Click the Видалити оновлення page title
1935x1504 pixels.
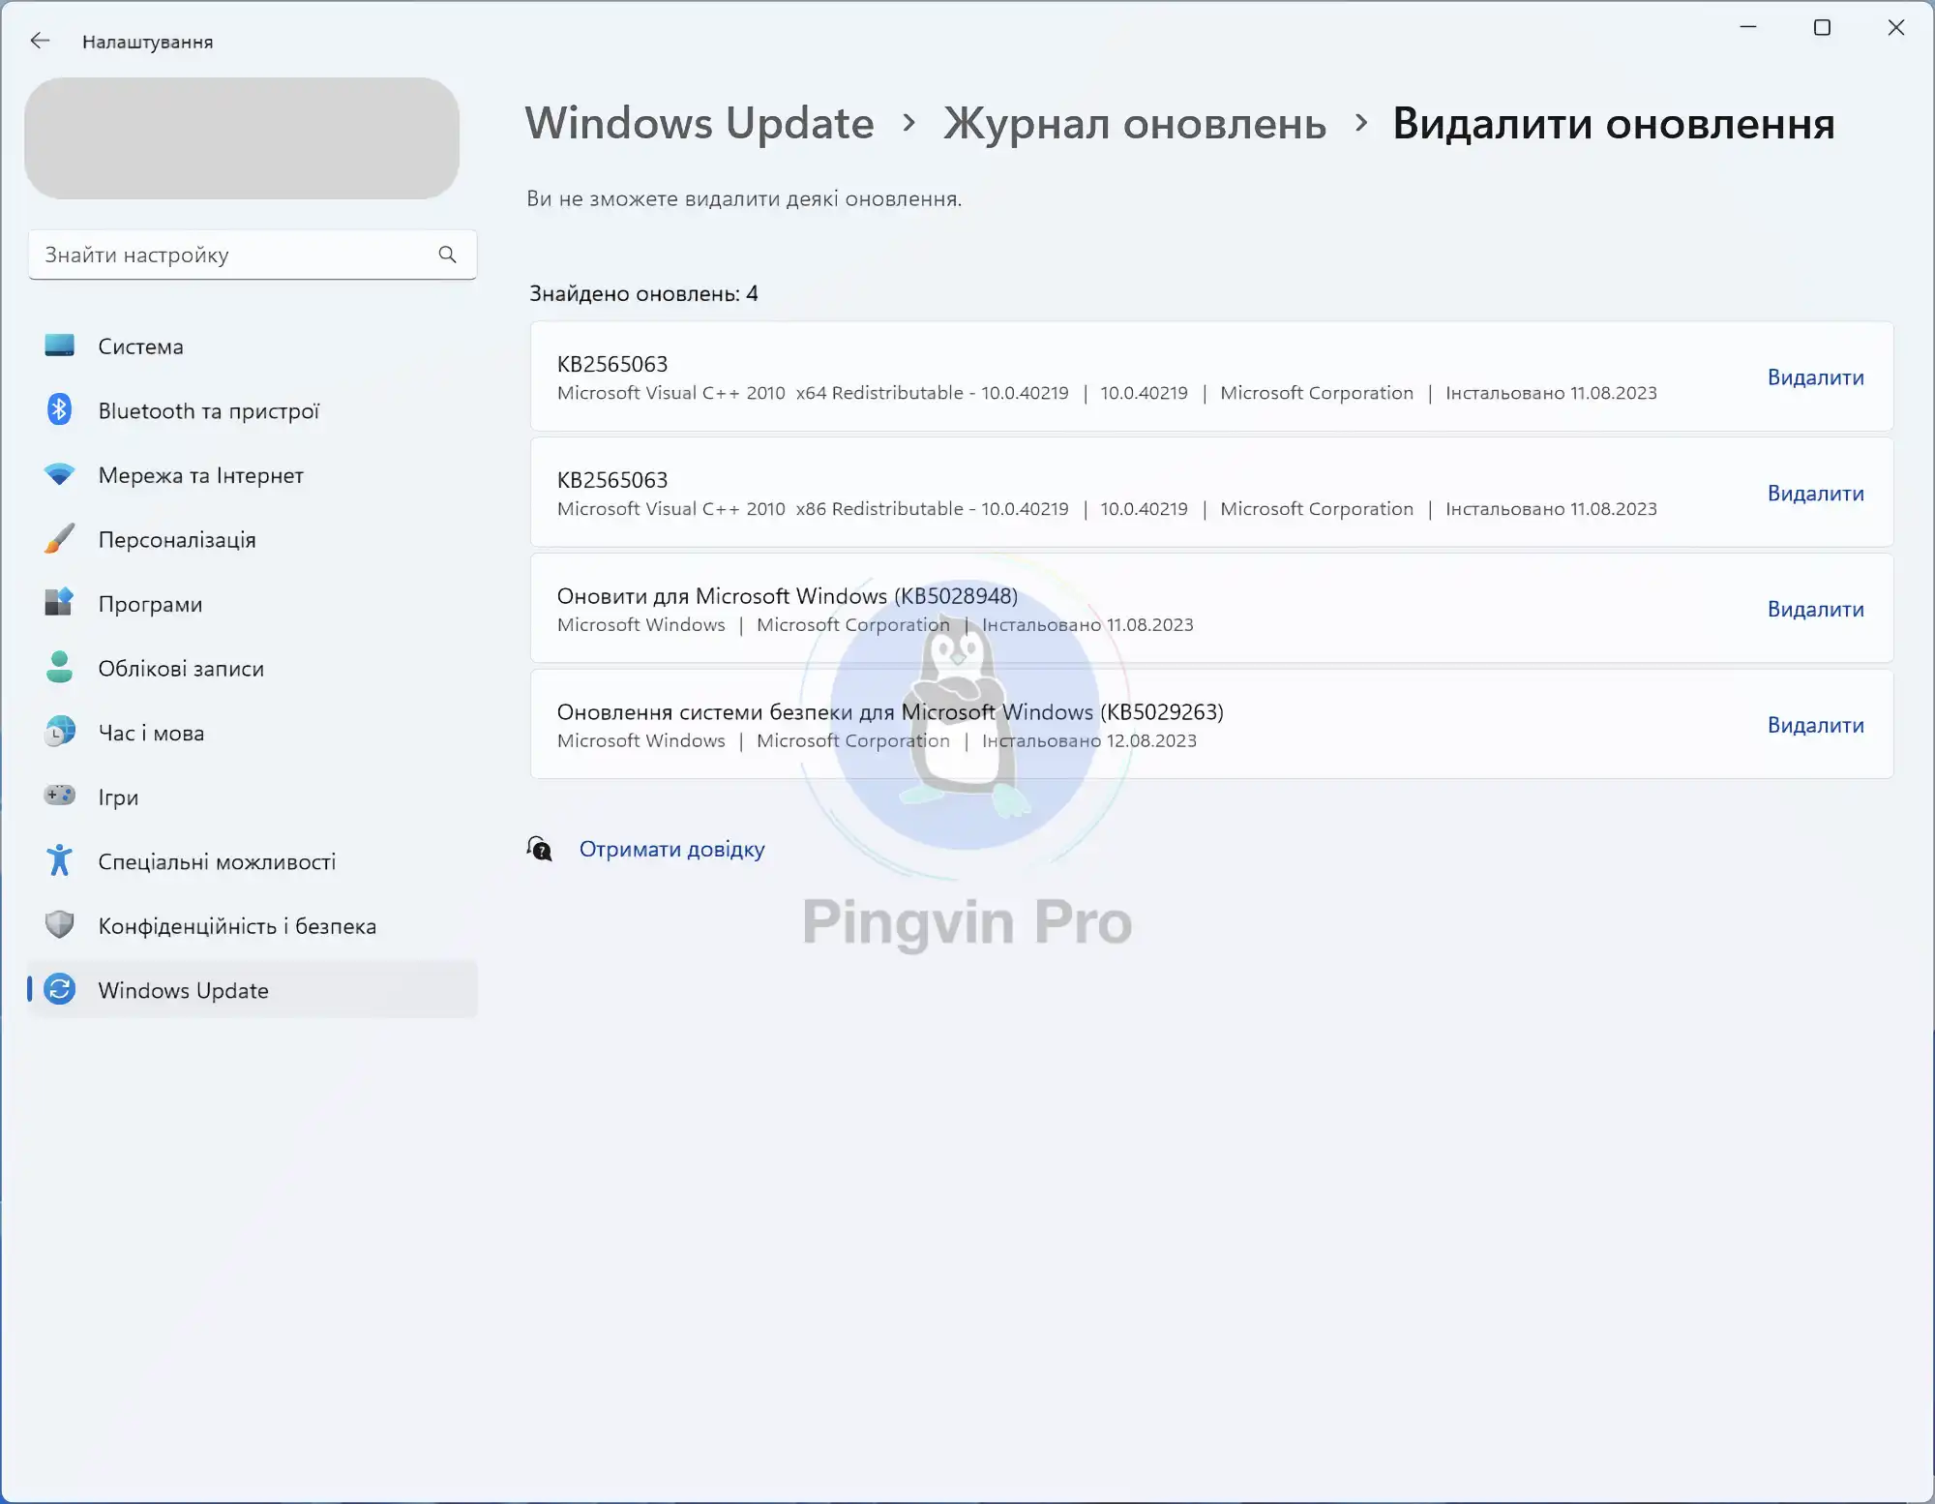(x=1613, y=124)
